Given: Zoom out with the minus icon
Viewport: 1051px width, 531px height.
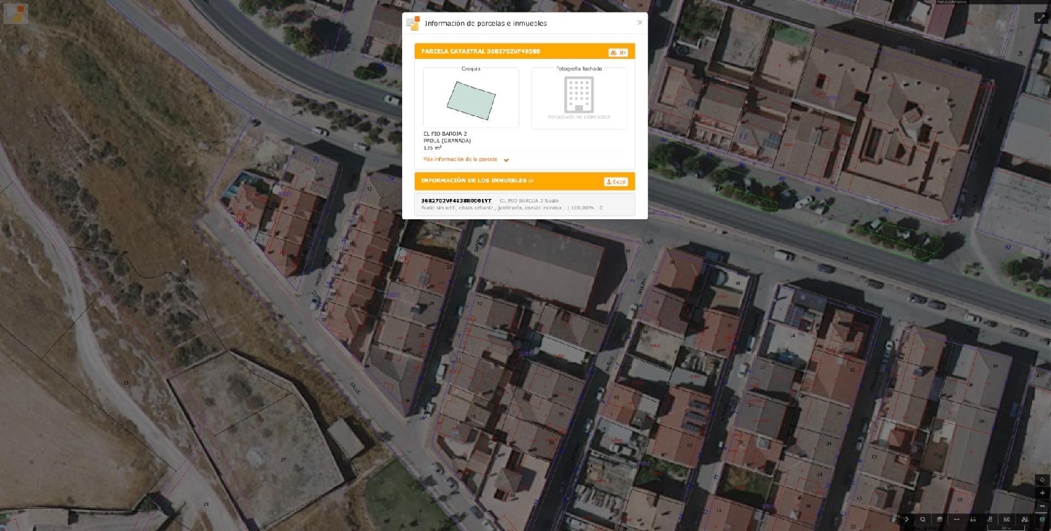Looking at the screenshot, I should pyautogui.click(x=1043, y=506).
